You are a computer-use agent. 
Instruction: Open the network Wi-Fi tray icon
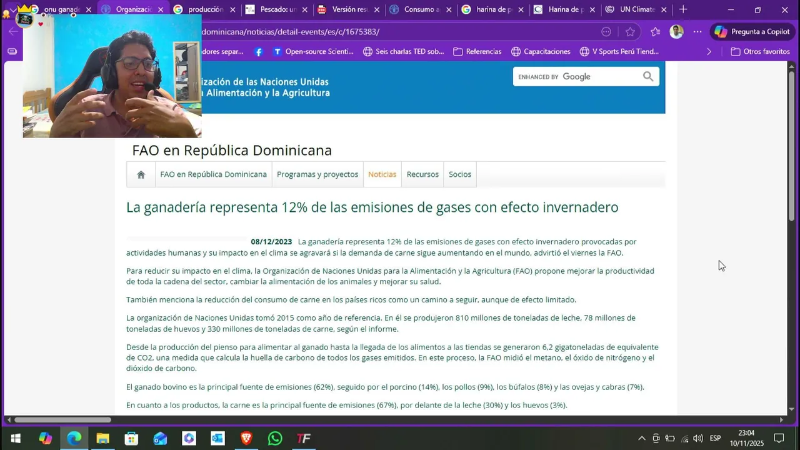pos(684,438)
